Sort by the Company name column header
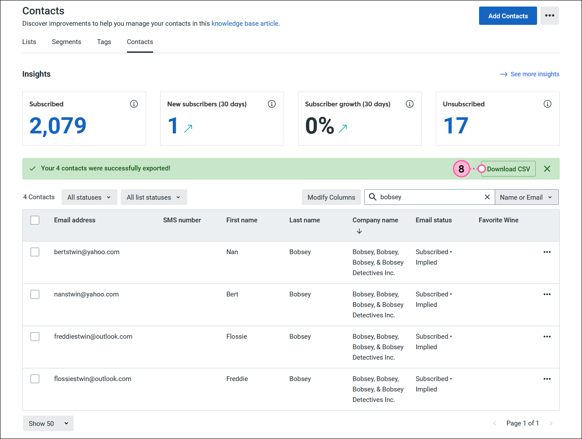This screenshot has width=582, height=439. [x=375, y=220]
